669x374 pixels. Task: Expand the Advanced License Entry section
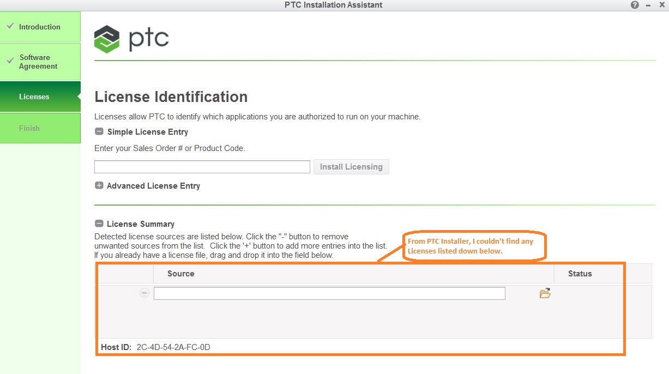pos(99,185)
